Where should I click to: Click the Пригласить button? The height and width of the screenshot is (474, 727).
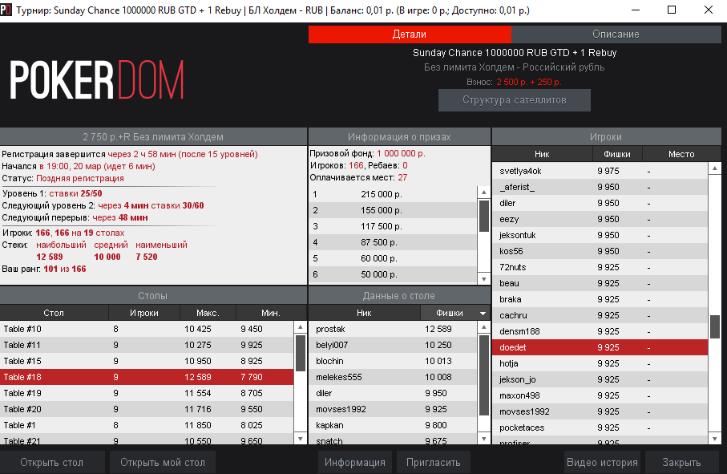(433, 463)
